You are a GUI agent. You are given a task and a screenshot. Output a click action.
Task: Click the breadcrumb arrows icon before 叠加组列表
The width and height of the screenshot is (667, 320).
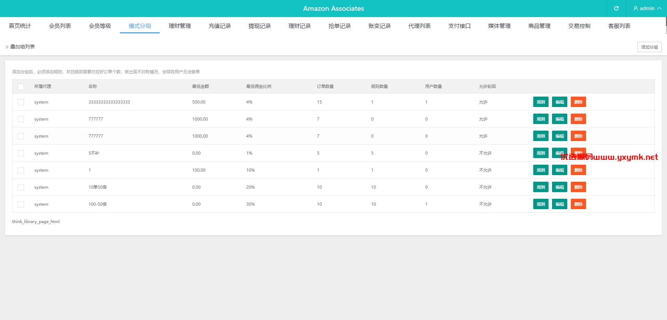click(7, 47)
